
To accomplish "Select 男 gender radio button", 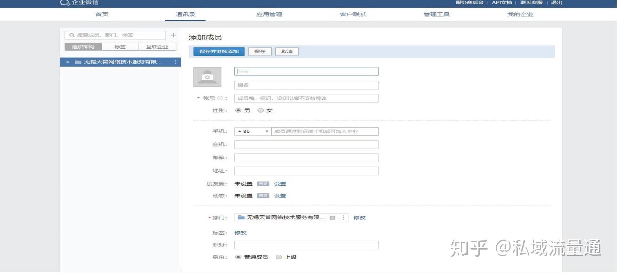I will point(238,110).
